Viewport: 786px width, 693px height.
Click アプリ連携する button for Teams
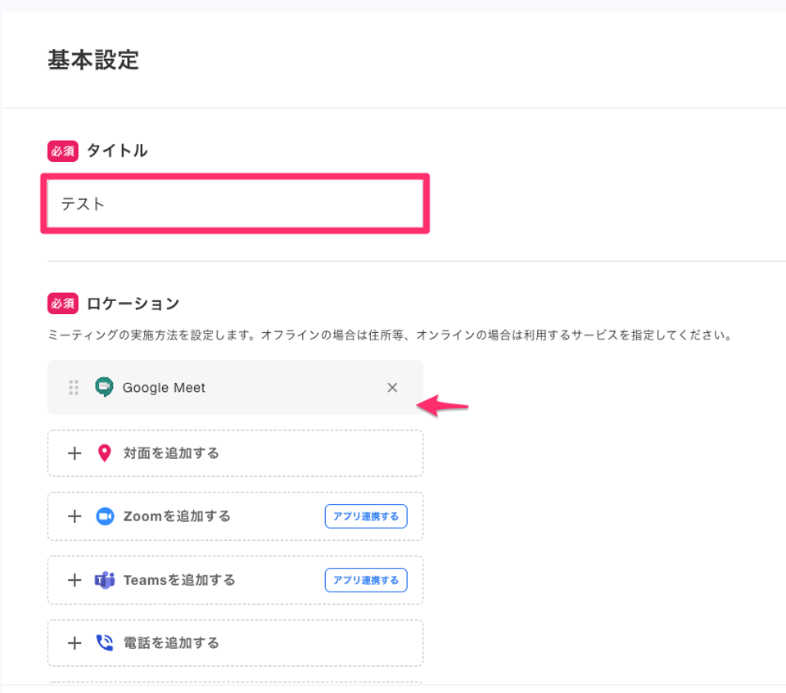[x=366, y=580]
